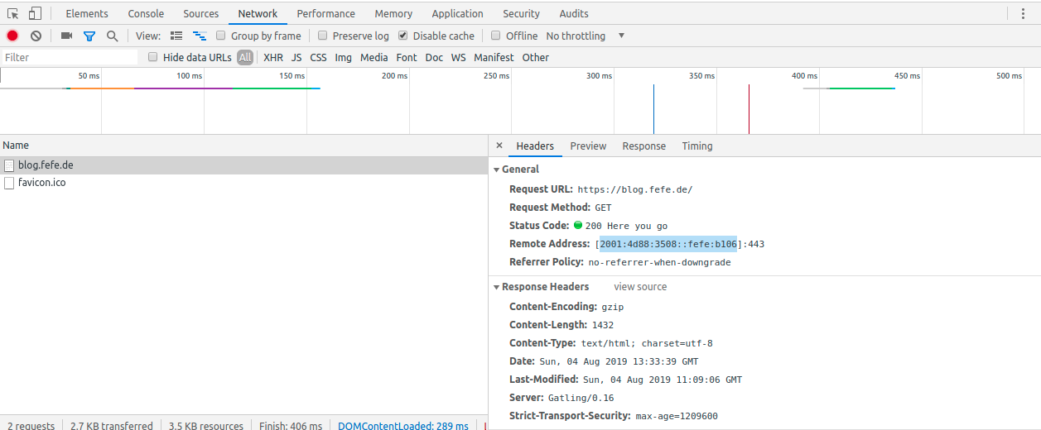This screenshot has height=430, width=1041.
Task: Filter requests by CSS type
Action: click(319, 57)
